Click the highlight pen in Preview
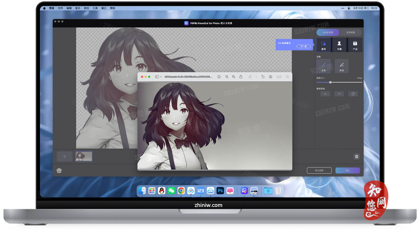This screenshot has height=234, width=420. [250, 77]
